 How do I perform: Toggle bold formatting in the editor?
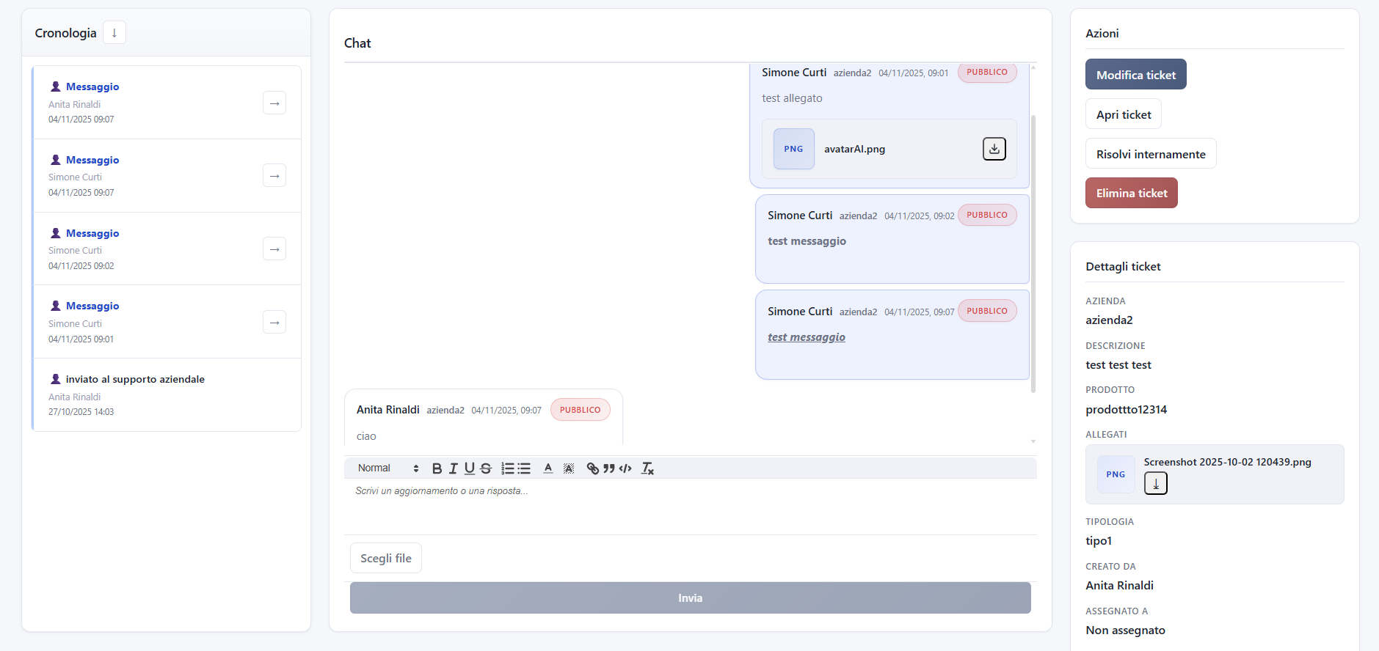click(437, 468)
